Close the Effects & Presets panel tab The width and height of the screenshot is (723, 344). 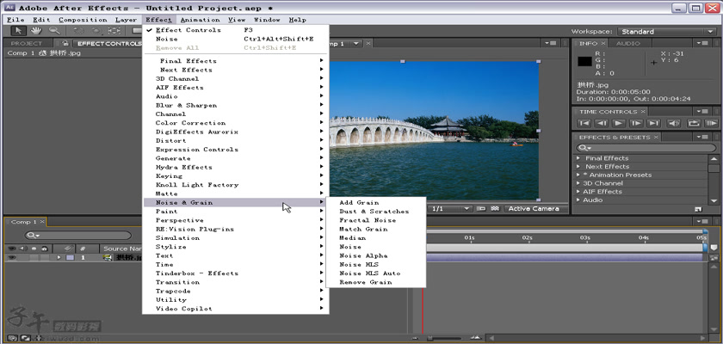coord(655,138)
